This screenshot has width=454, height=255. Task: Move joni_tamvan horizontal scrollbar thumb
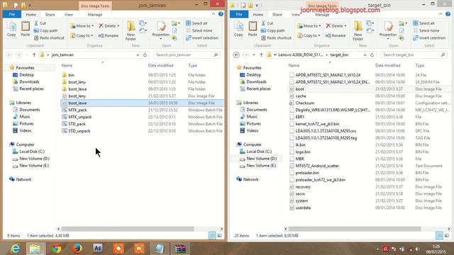coord(128,229)
